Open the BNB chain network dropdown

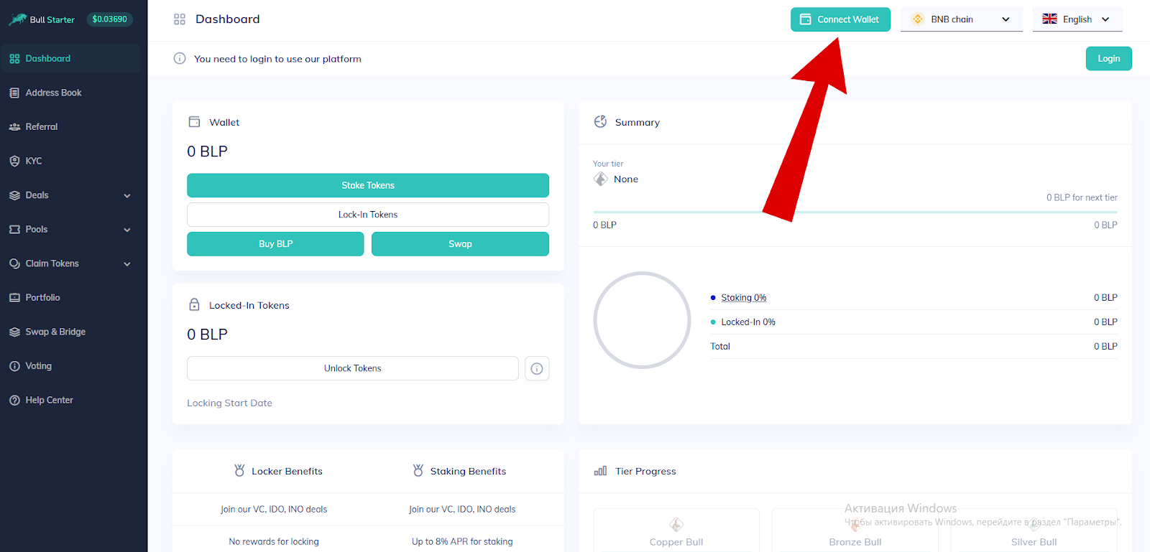[x=961, y=19]
